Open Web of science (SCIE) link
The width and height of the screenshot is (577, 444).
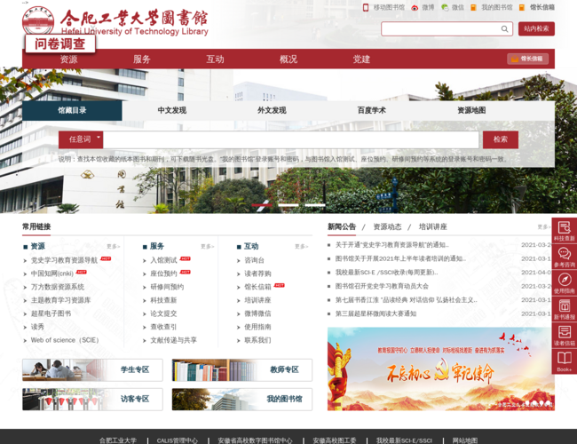[65, 340]
